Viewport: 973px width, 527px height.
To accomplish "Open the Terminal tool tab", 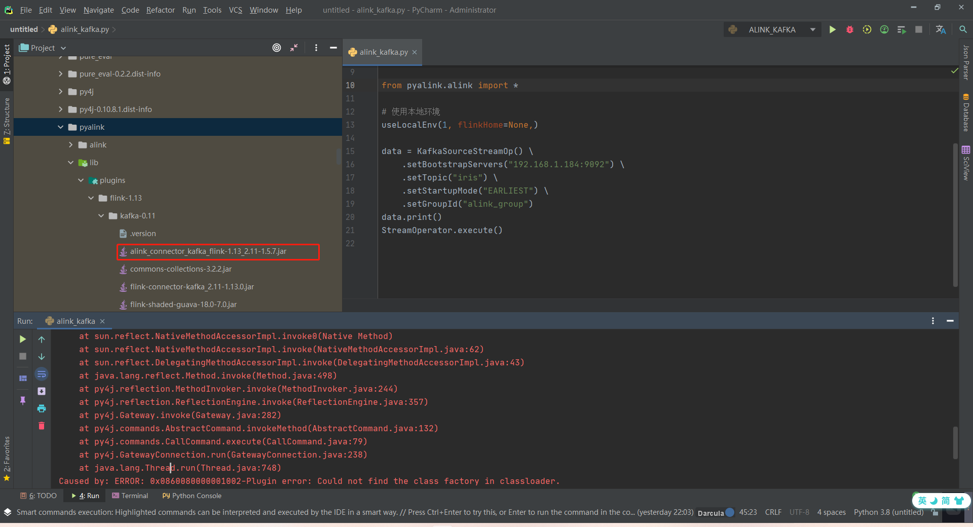I will tap(130, 496).
